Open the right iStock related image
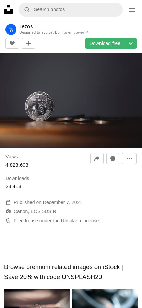 tap(105, 299)
